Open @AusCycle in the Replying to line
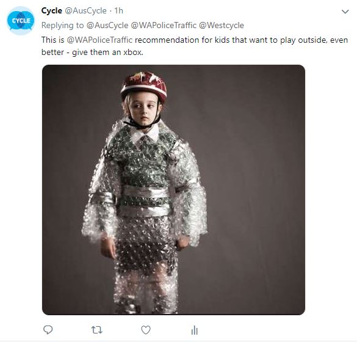 (x=107, y=25)
